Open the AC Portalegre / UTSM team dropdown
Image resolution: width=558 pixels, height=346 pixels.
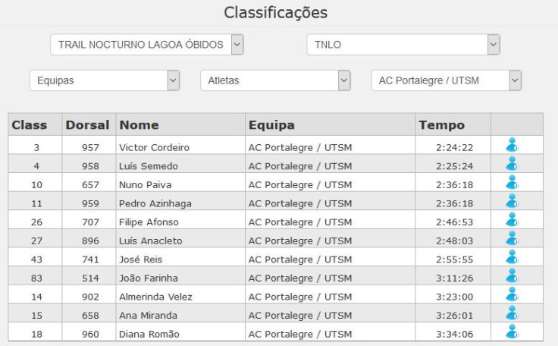(446, 80)
